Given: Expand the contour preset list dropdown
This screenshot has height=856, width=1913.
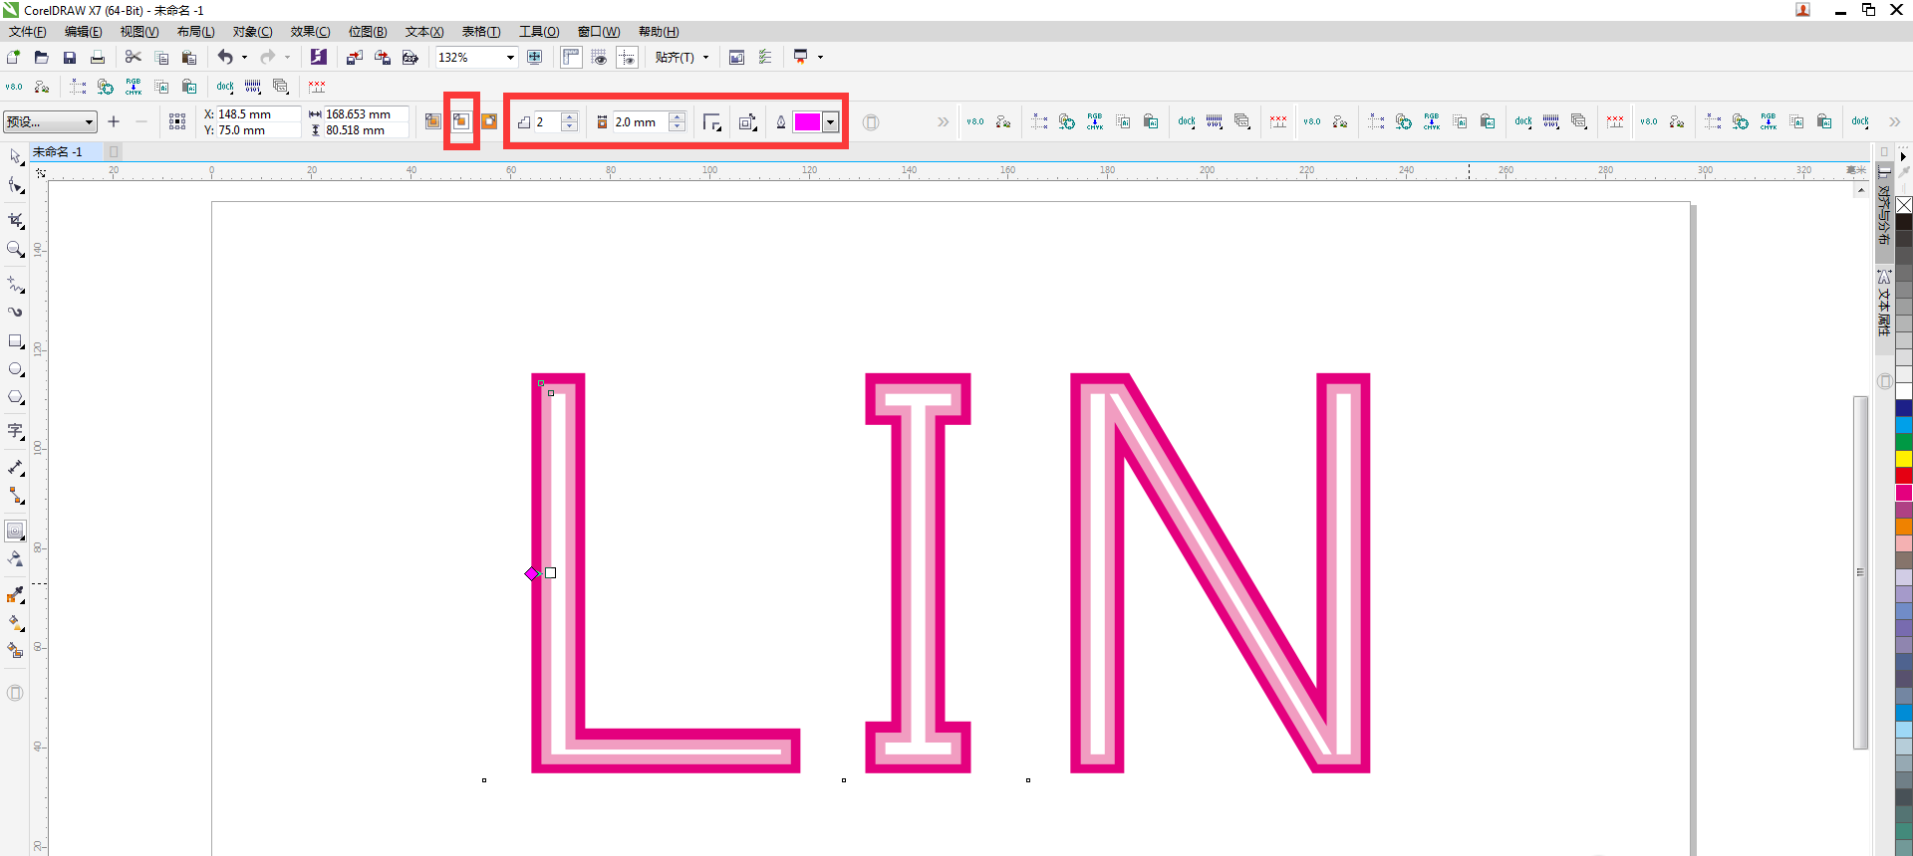Looking at the screenshot, I should [x=89, y=122].
